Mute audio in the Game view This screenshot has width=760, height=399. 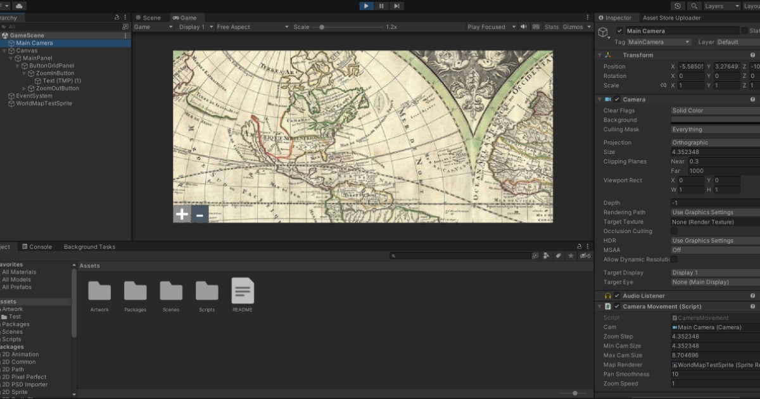click(x=523, y=27)
